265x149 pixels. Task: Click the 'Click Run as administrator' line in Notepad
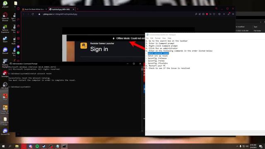161,48
